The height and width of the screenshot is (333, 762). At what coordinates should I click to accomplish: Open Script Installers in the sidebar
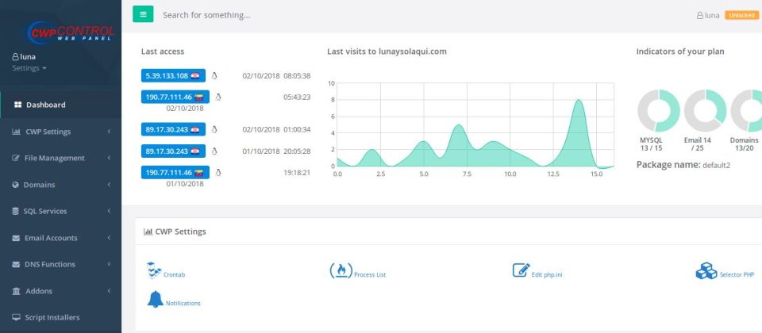click(52, 317)
